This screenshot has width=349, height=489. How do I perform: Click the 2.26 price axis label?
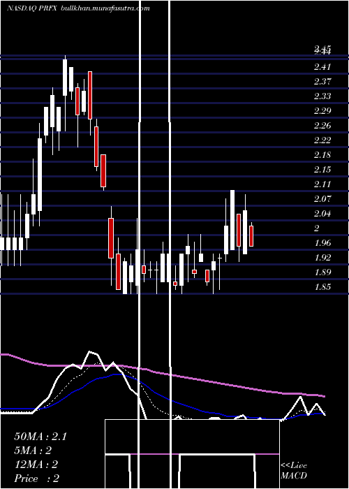pos(322,126)
